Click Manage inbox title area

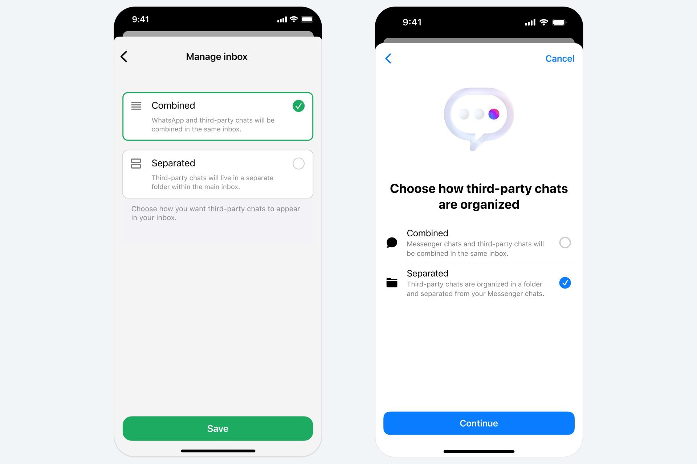[217, 56]
